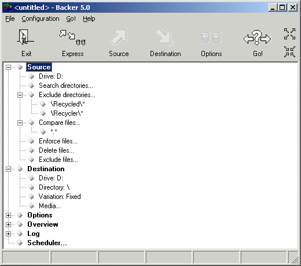Expand the Log tree node
301x266 pixels.
pos(8,234)
